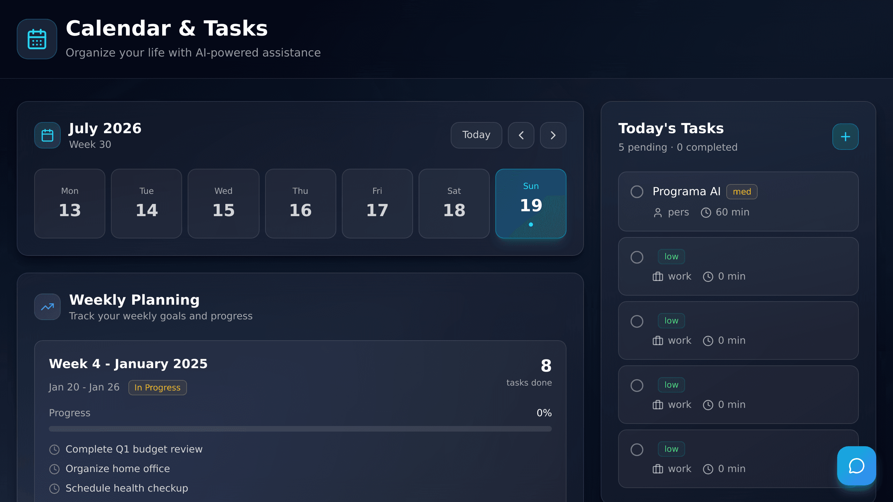Go to the previous week arrow

521,135
